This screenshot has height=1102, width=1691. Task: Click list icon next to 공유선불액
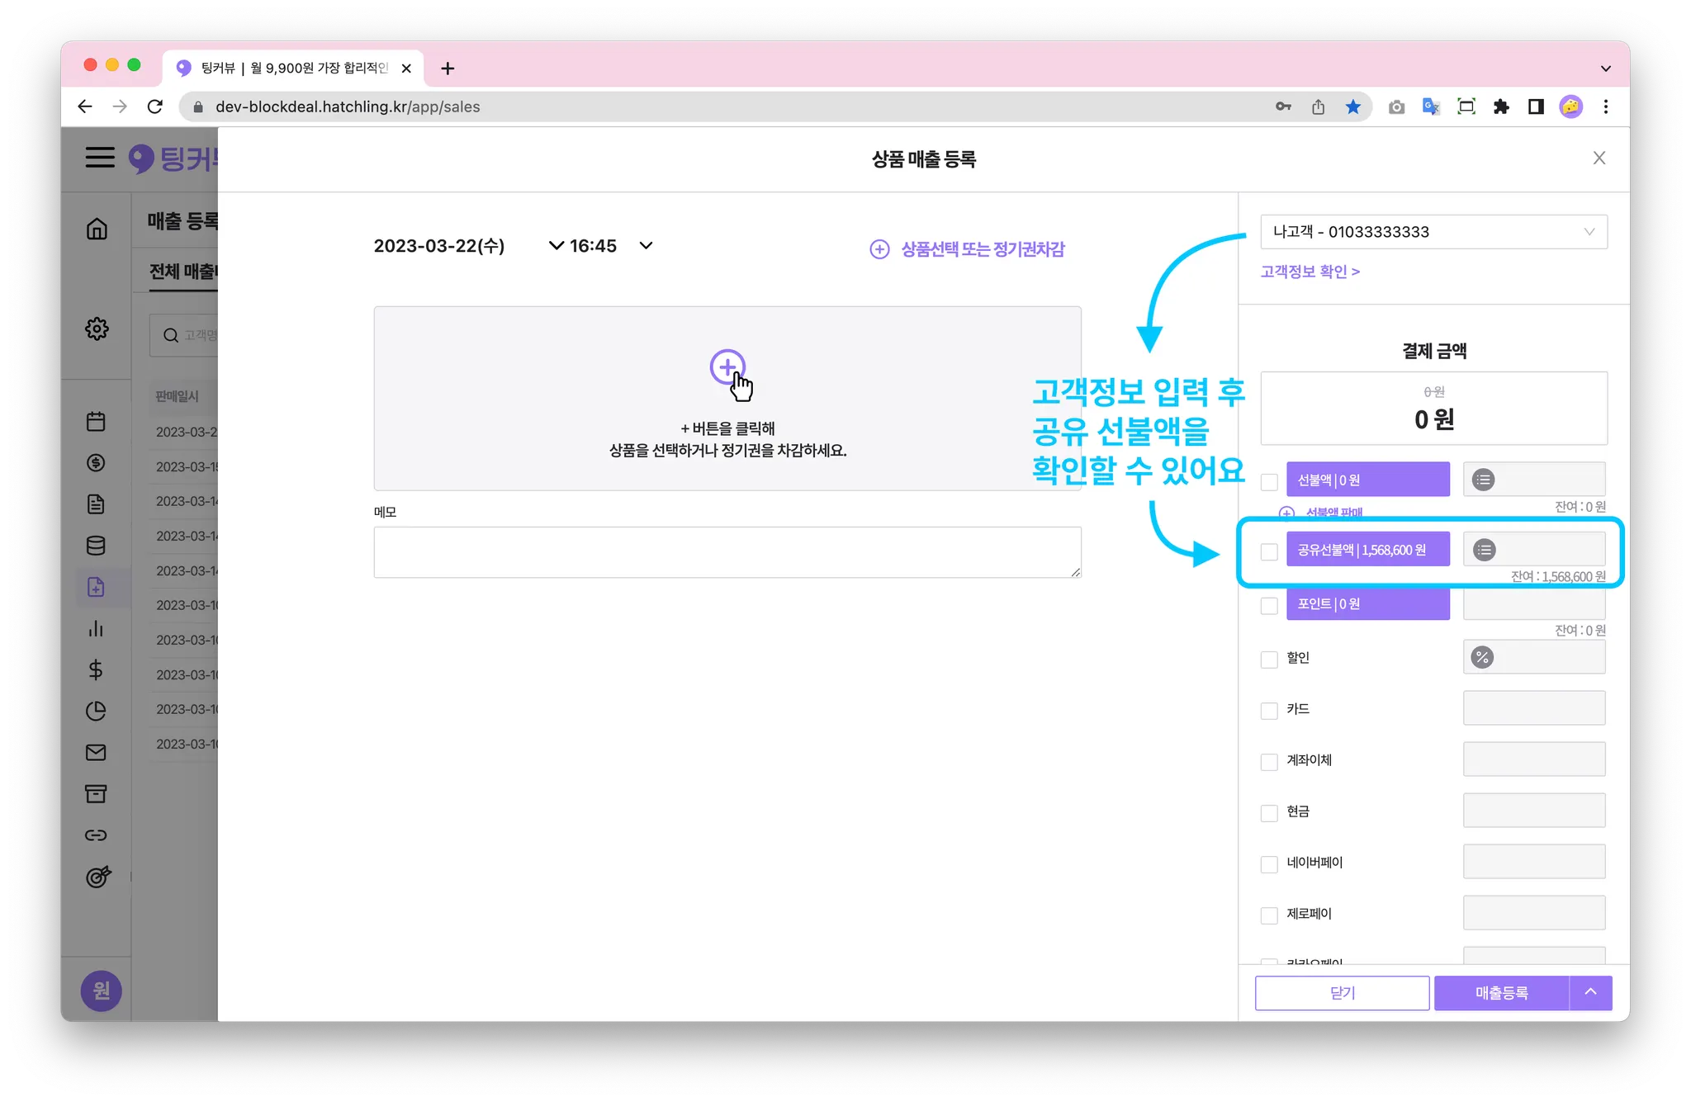pyautogui.click(x=1484, y=550)
